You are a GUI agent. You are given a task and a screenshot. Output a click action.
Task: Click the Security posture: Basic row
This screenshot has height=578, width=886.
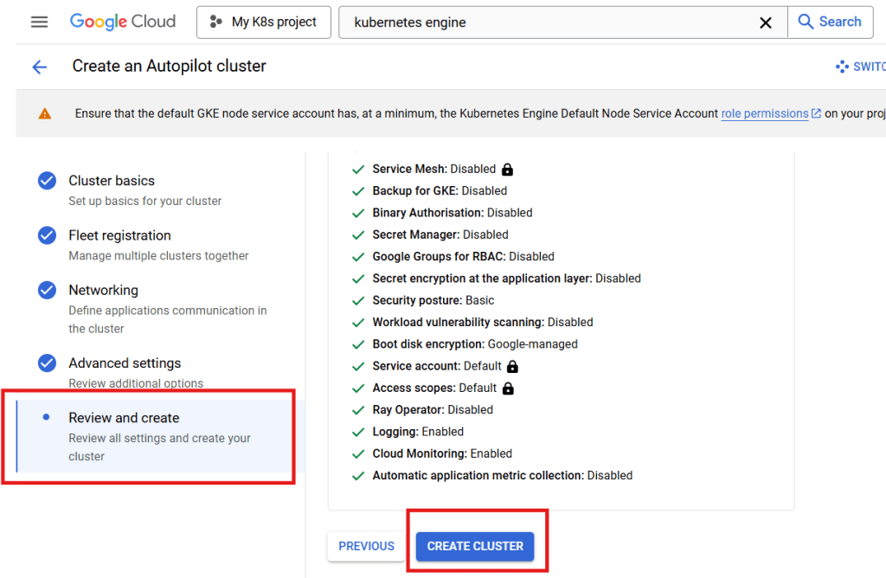point(422,300)
